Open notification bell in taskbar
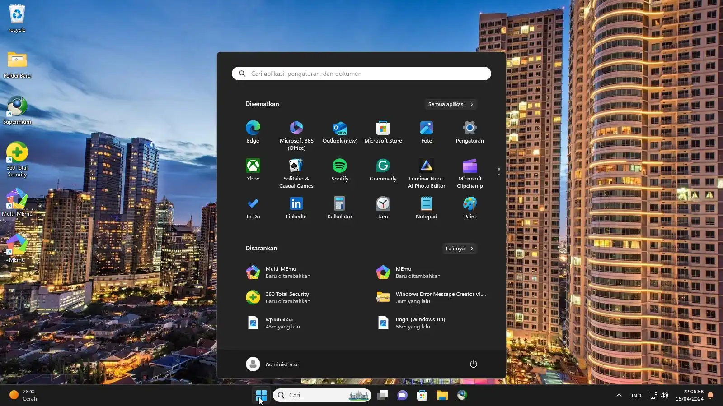This screenshot has width=723, height=406. coord(710,395)
